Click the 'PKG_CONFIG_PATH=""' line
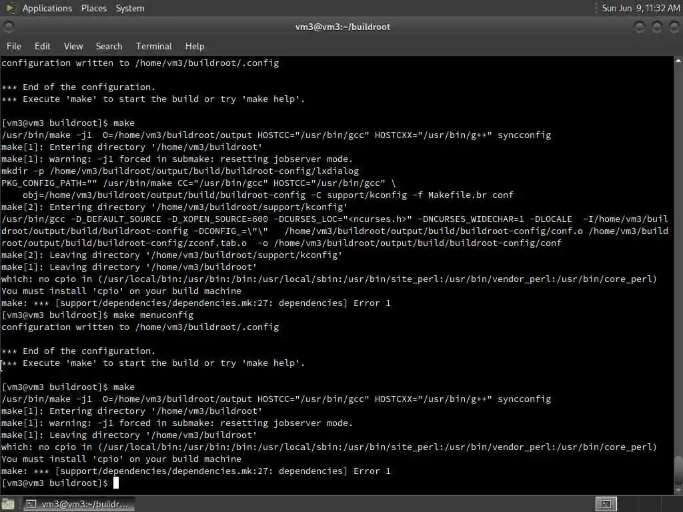 pos(198,183)
